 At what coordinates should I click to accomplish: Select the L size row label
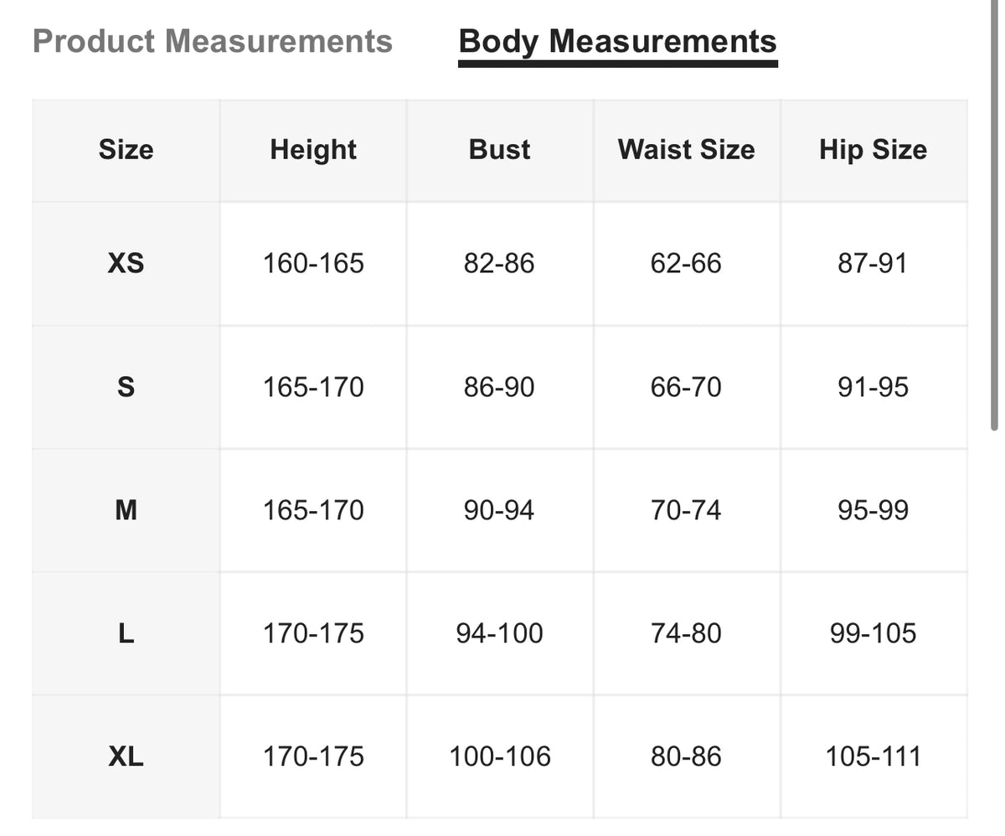(126, 633)
